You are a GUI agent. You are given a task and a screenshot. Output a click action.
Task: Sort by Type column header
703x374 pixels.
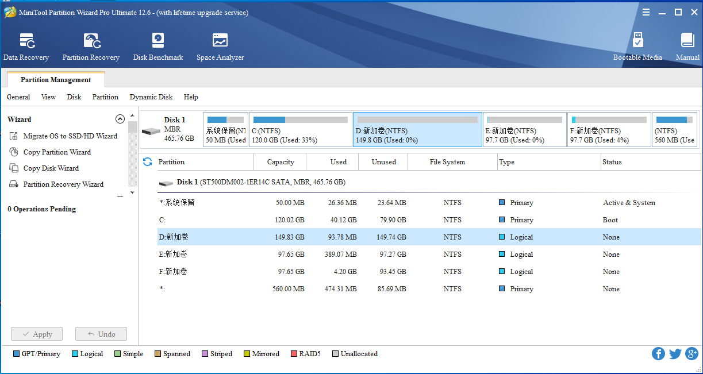[x=549, y=162]
